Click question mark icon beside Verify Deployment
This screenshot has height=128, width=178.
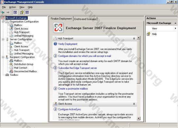pyautogui.click(x=55, y=44)
